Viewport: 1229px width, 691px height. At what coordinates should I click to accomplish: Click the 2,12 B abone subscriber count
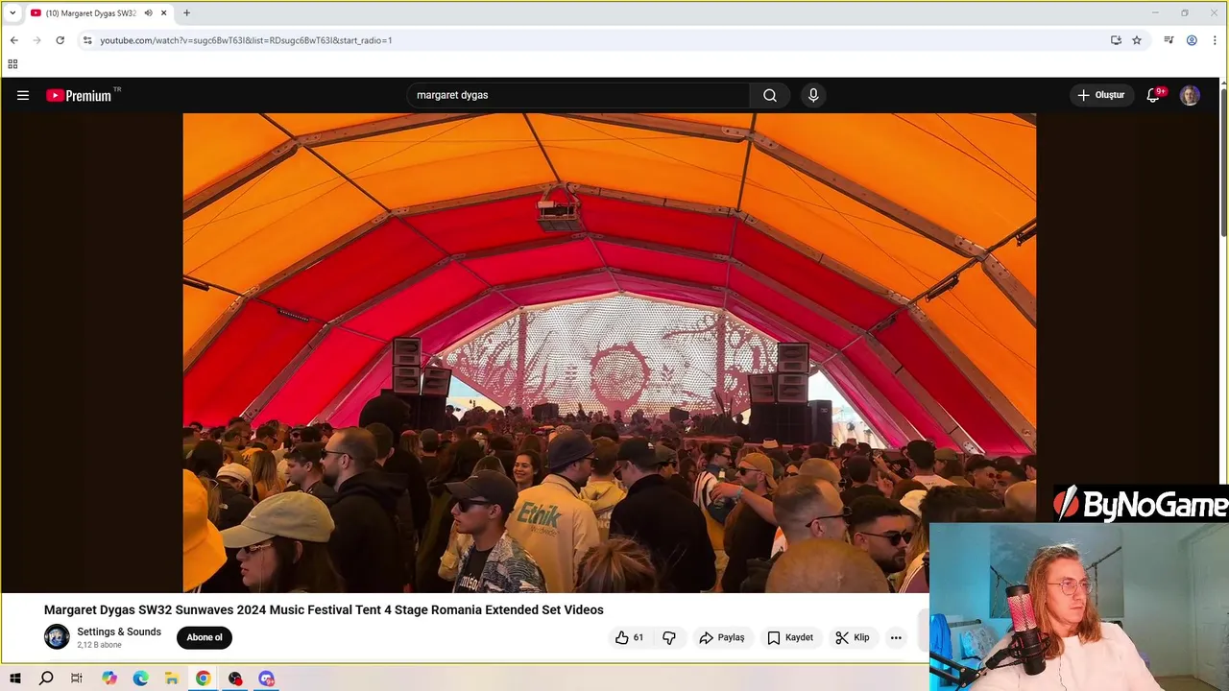tap(99, 645)
